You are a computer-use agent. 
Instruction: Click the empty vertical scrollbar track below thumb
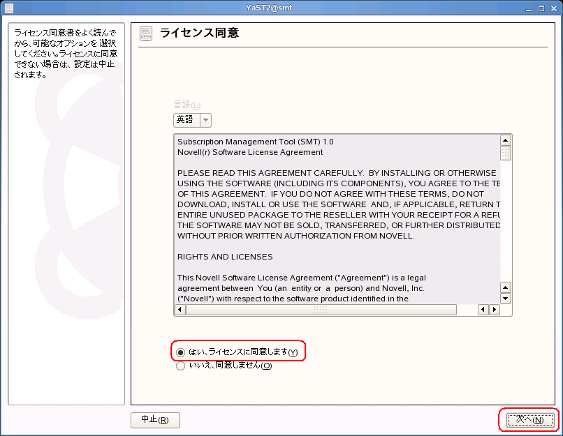click(506, 223)
